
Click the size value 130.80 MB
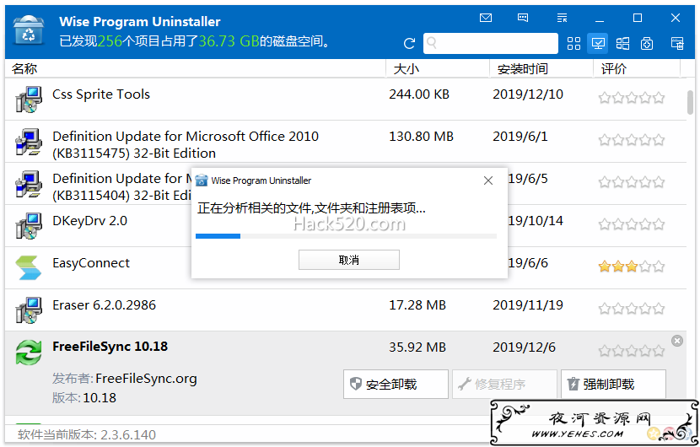point(421,136)
